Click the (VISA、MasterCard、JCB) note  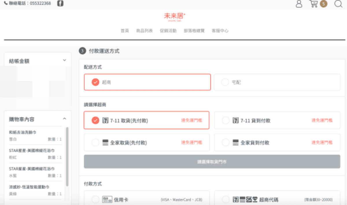pos(181,200)
